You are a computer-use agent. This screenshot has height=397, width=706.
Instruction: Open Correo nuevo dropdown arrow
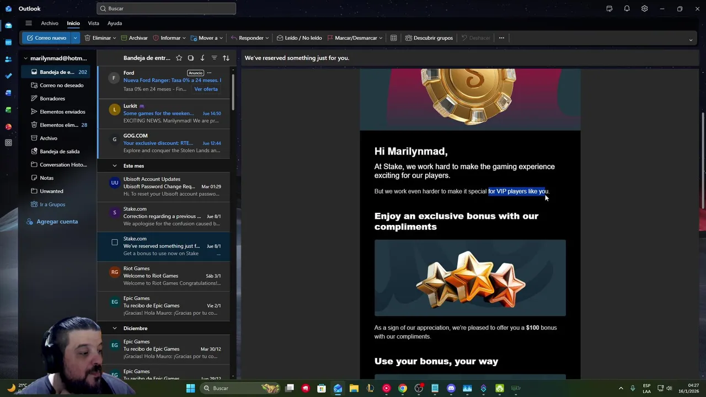click(76, 38)
